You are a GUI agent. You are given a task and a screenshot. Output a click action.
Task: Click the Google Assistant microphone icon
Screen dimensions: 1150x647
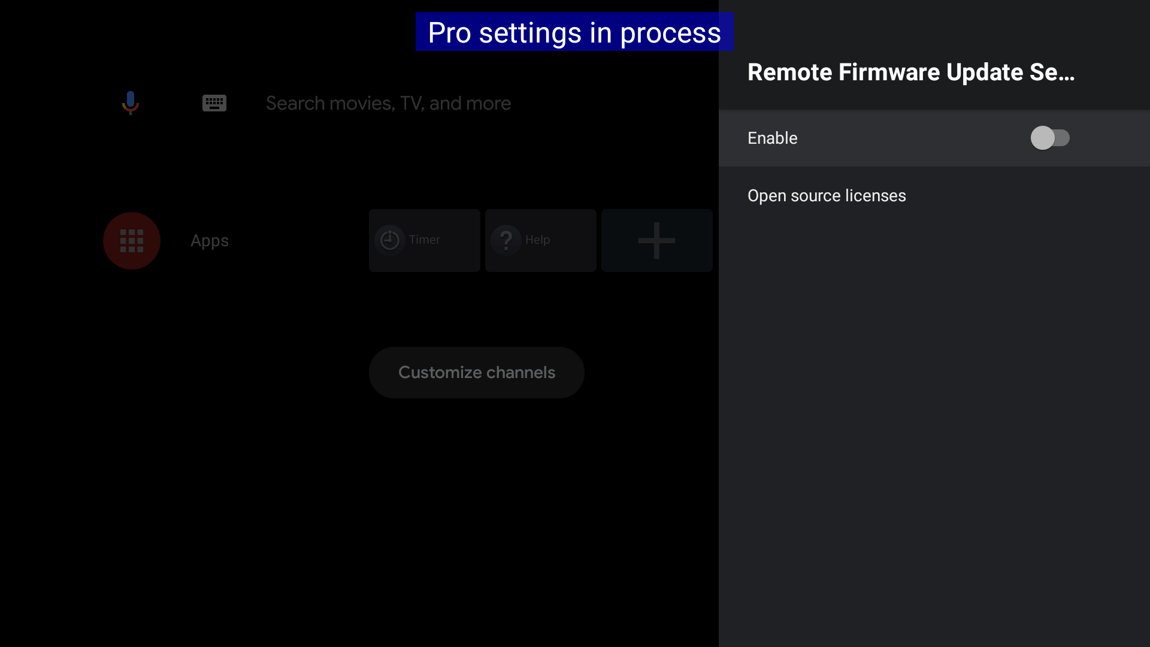(131, 102)
